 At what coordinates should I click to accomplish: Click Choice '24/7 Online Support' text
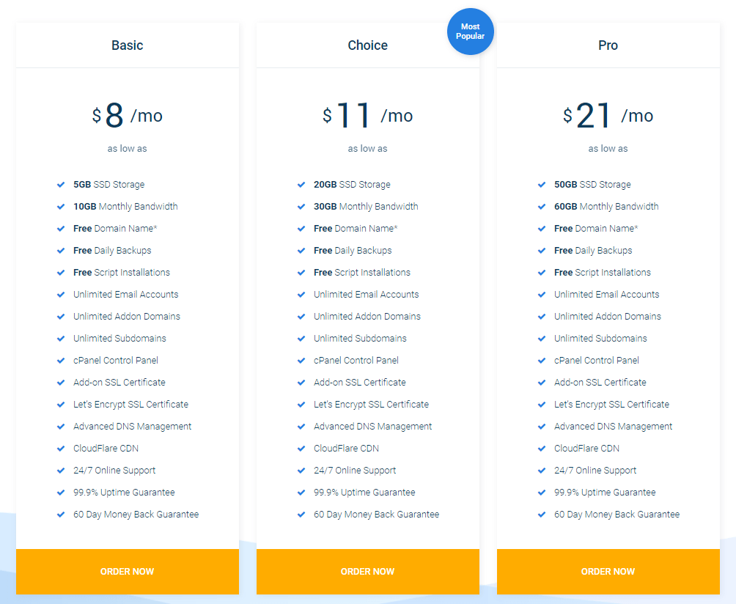pos(355,471)
